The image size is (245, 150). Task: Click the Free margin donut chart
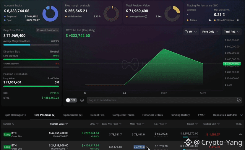pyautogui.click(x=111, y=14)
